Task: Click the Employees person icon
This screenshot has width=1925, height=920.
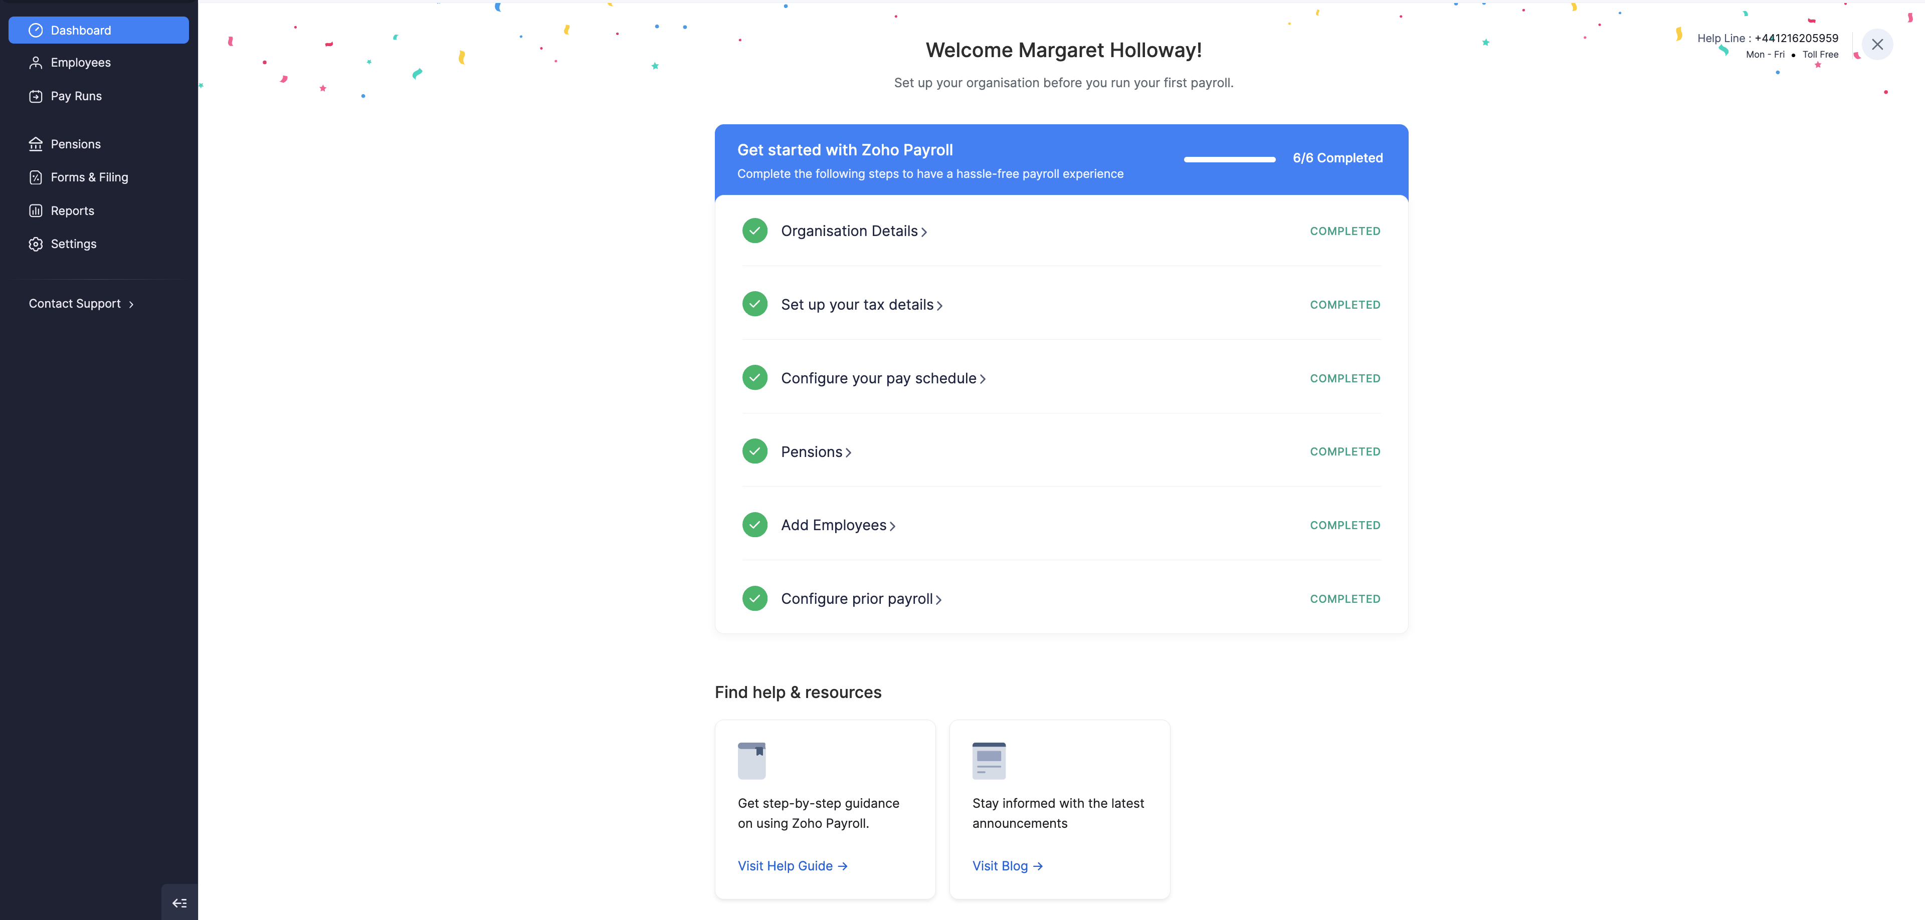Action: 35,63
